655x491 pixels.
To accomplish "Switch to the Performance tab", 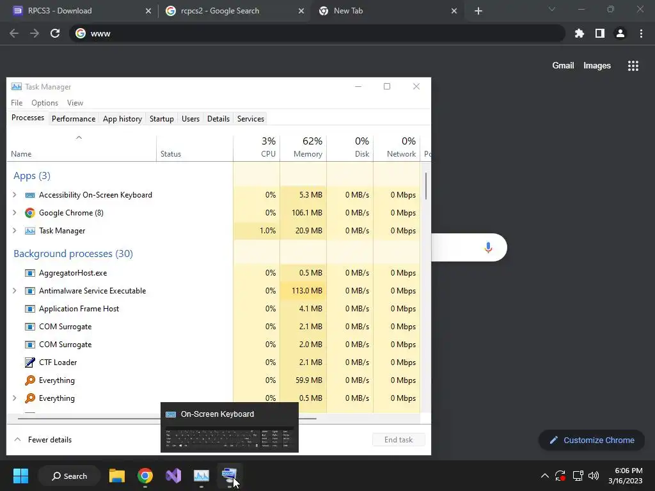I will (74, 119).
